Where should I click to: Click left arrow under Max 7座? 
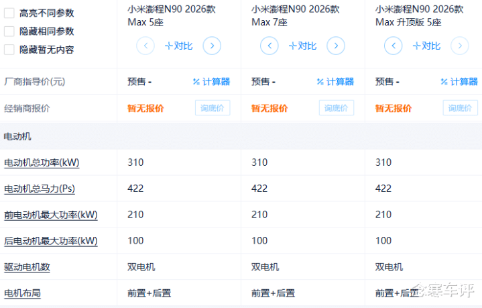coord(269,46)
